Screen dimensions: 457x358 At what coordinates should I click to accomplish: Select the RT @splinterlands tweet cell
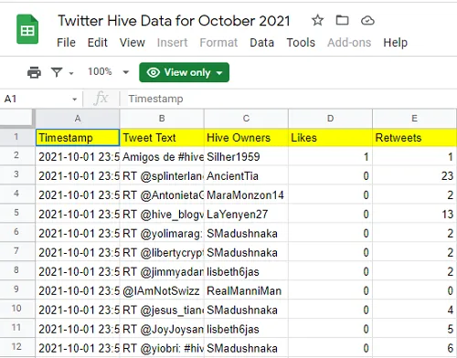click(162, 176)
